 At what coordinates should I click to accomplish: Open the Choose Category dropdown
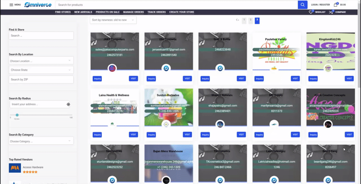pos(41,141)
